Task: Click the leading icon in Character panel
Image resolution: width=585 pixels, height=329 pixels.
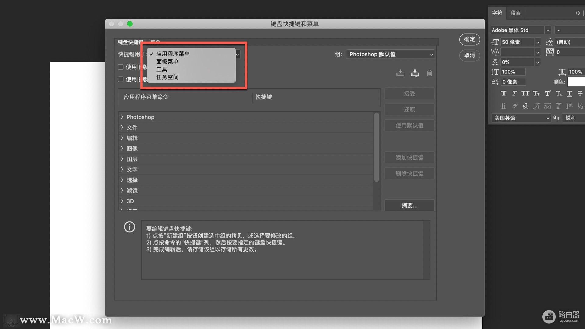Action: pyautogui.click(x=549, y=42)
